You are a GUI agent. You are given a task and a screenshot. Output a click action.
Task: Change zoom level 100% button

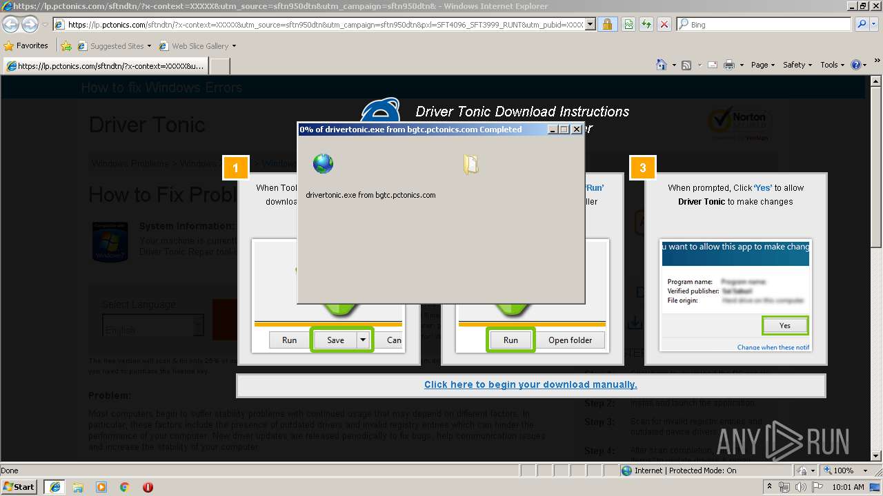click(838, 471)
